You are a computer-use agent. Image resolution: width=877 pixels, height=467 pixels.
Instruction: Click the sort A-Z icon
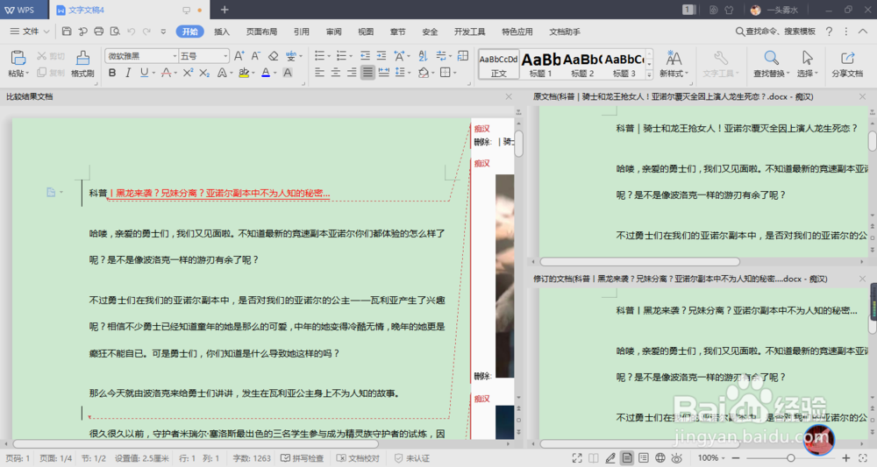point(423,56)
